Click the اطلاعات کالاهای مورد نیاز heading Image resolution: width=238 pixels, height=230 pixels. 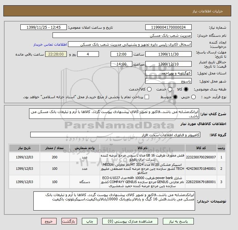203,124
